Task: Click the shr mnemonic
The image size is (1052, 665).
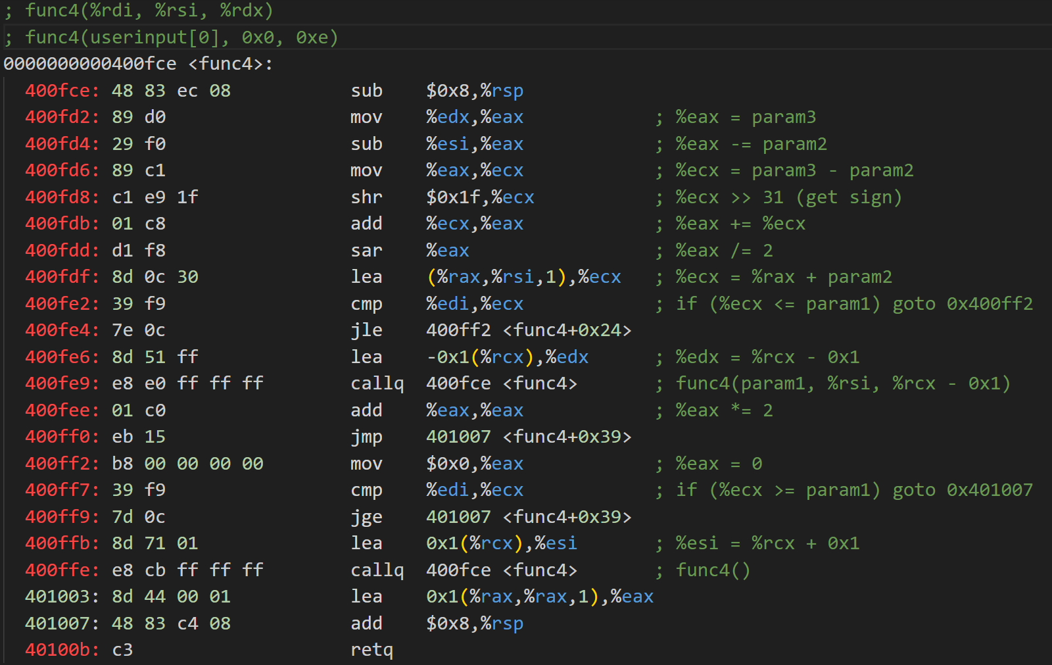Action: click(366, 197)
